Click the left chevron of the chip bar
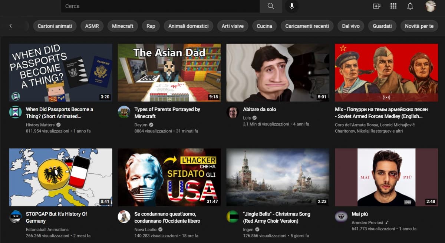Viewport: 445px width, 243px height. [x=10, y=26]
